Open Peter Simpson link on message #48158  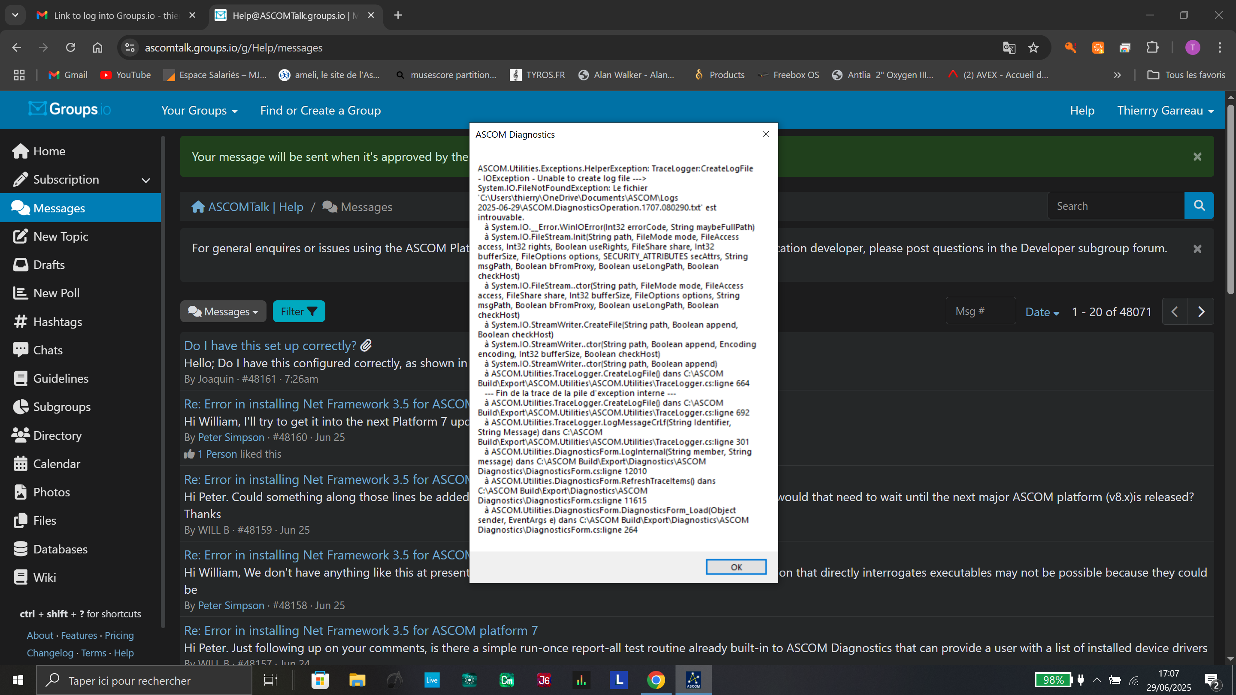231,605
